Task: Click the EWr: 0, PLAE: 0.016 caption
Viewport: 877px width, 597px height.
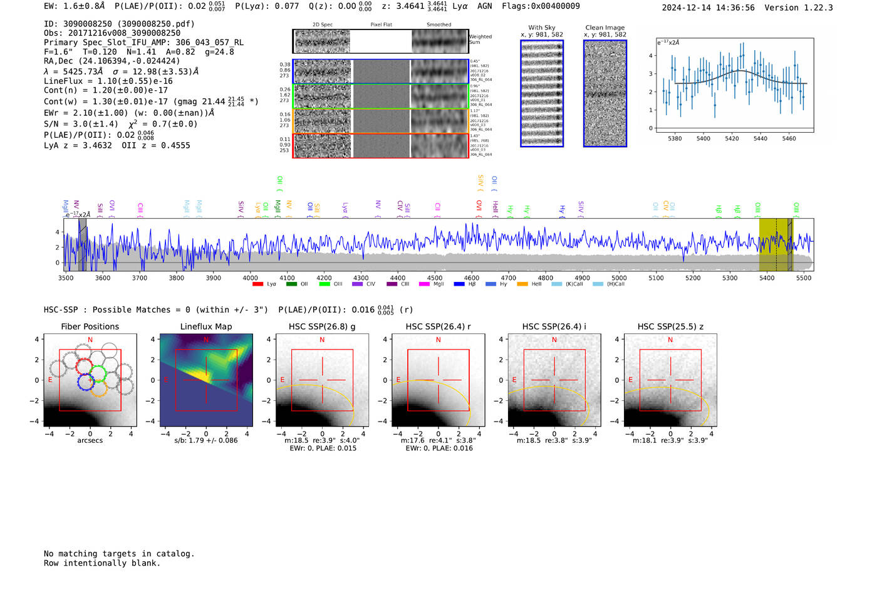Action: 439,449
